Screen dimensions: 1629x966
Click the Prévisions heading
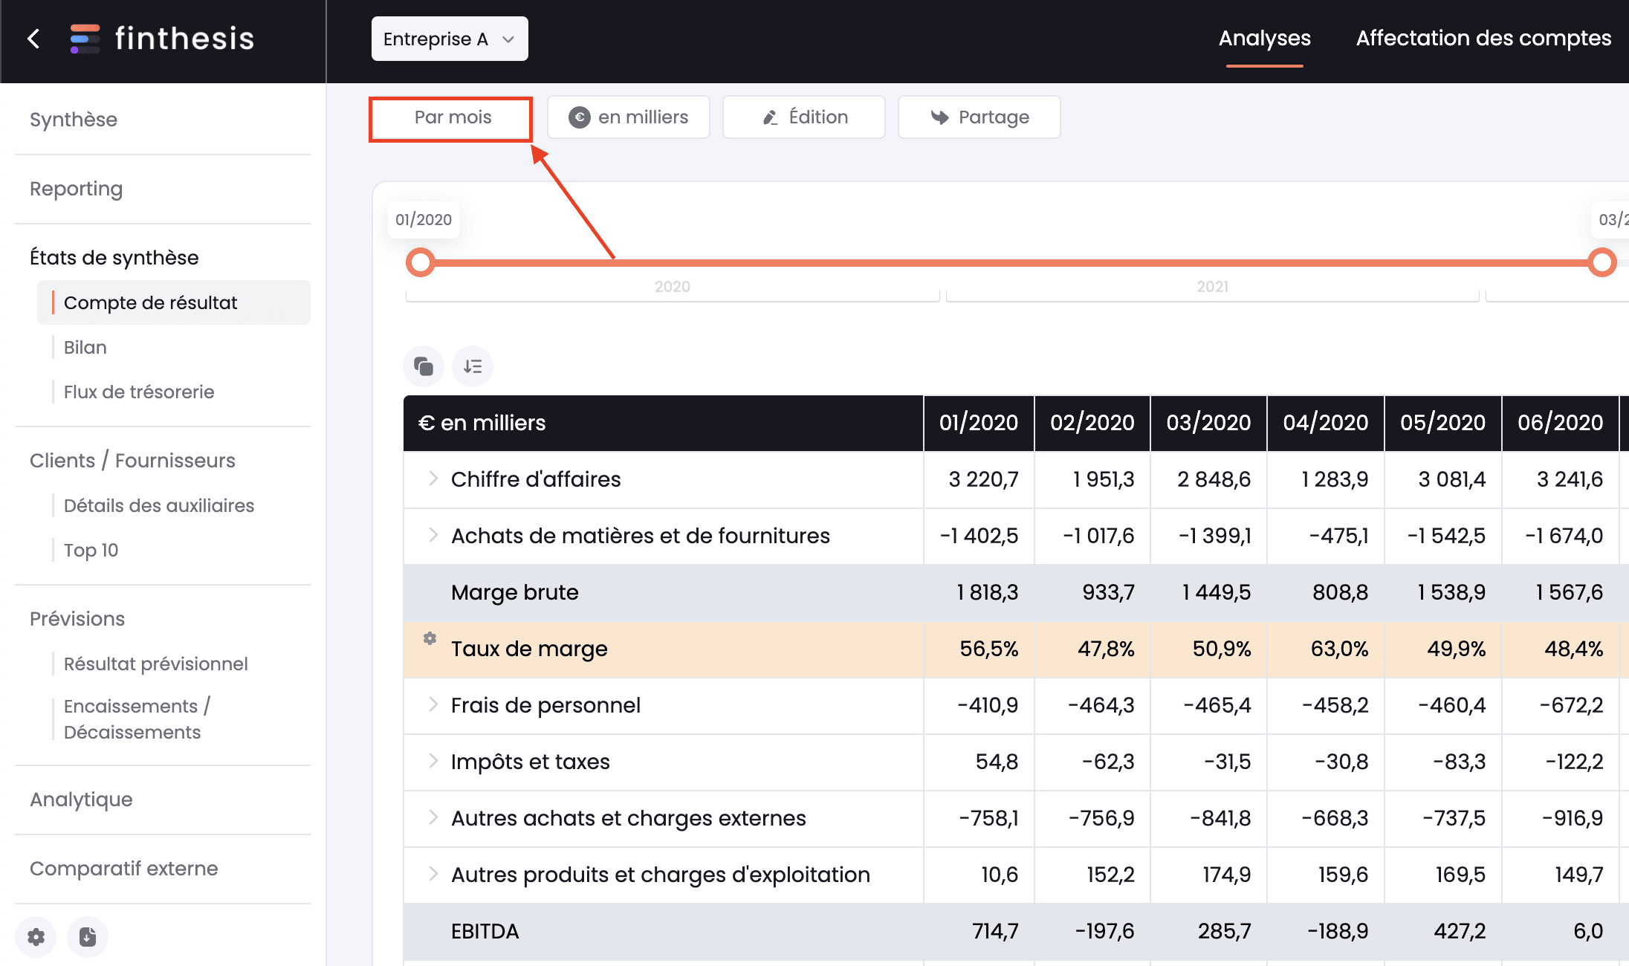[77, 619]
